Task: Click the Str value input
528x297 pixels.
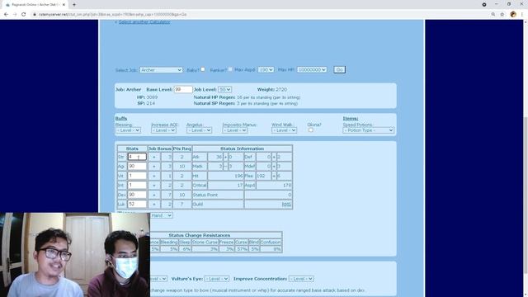Action: coord(137,157)
